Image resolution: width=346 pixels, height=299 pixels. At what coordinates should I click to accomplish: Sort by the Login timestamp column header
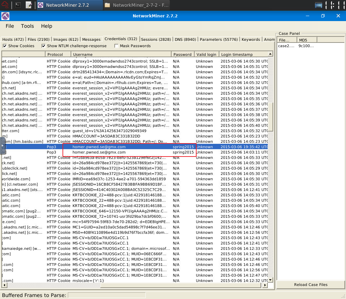click(x=243, y=54)
